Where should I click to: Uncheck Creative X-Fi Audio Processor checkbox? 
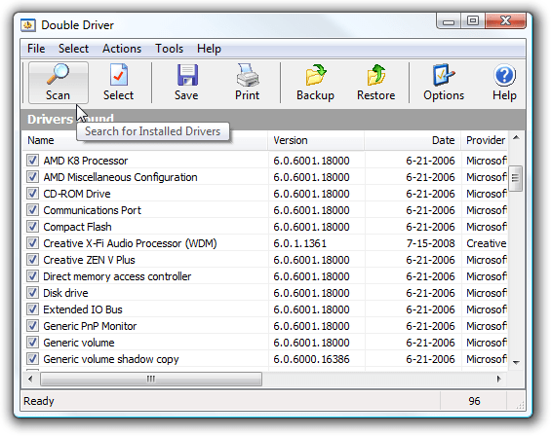[x=32, y=243]
